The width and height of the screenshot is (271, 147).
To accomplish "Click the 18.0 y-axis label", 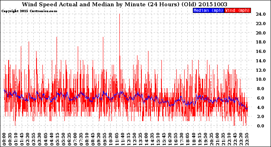I will [261, 42].
